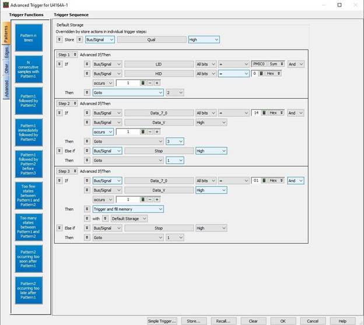Click Step 2 Data_7_0 signal button
The image size is (364, 325).
point(159,113)
